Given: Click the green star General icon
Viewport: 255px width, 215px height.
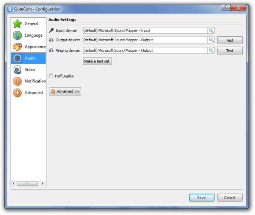Looking at the screenshot, I should coord(17,24).
